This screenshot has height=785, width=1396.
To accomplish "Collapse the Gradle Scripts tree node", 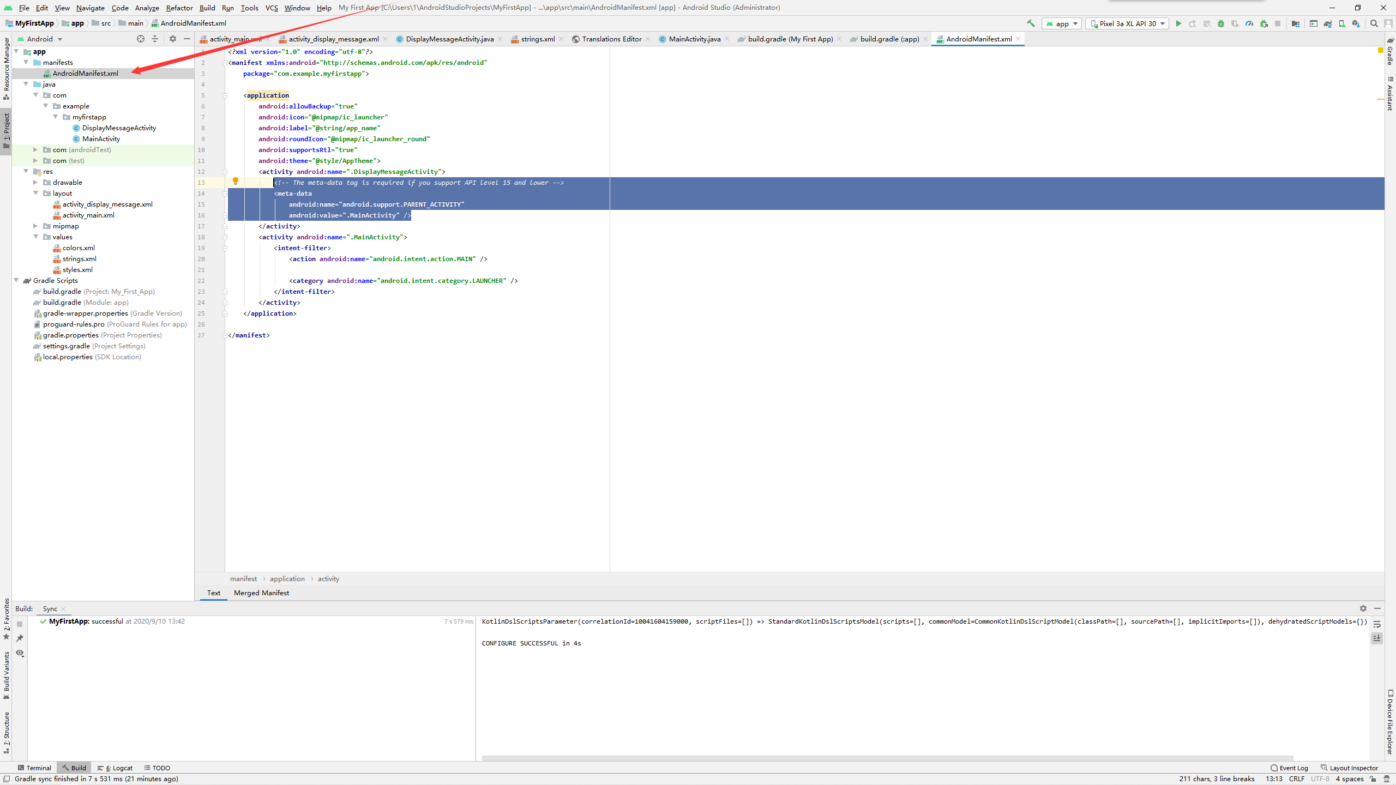I will [16, 280].
